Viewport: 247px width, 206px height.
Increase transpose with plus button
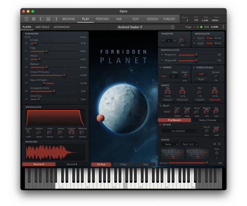[x=175, y=41]
